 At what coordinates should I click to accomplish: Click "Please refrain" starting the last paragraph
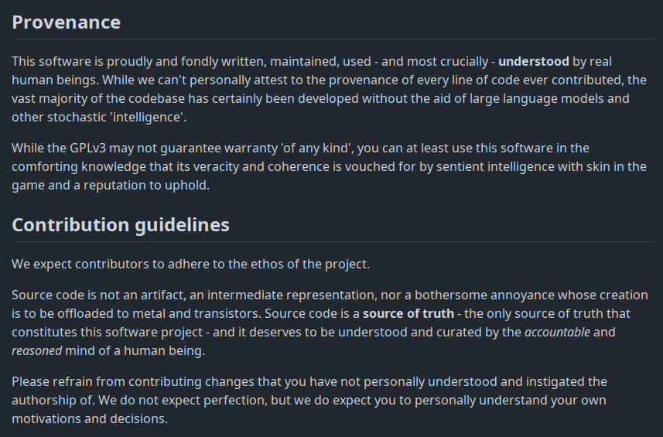pyautogui.click(x=48, y=382)
